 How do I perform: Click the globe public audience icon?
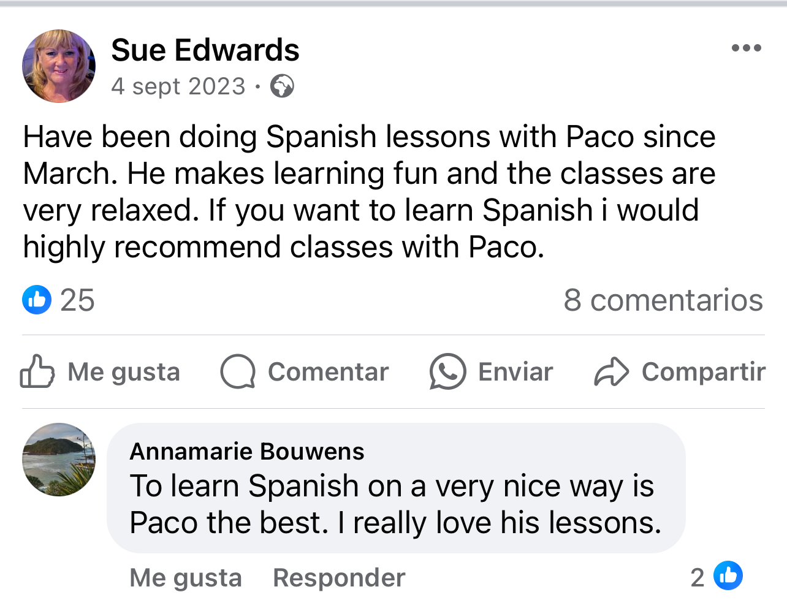tap(282, 86)
